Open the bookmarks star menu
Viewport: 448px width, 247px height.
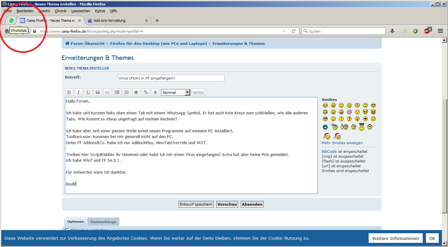click(x=404, y=31)
